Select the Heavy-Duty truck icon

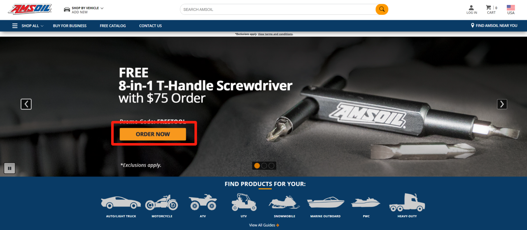(x=407, y=202)
